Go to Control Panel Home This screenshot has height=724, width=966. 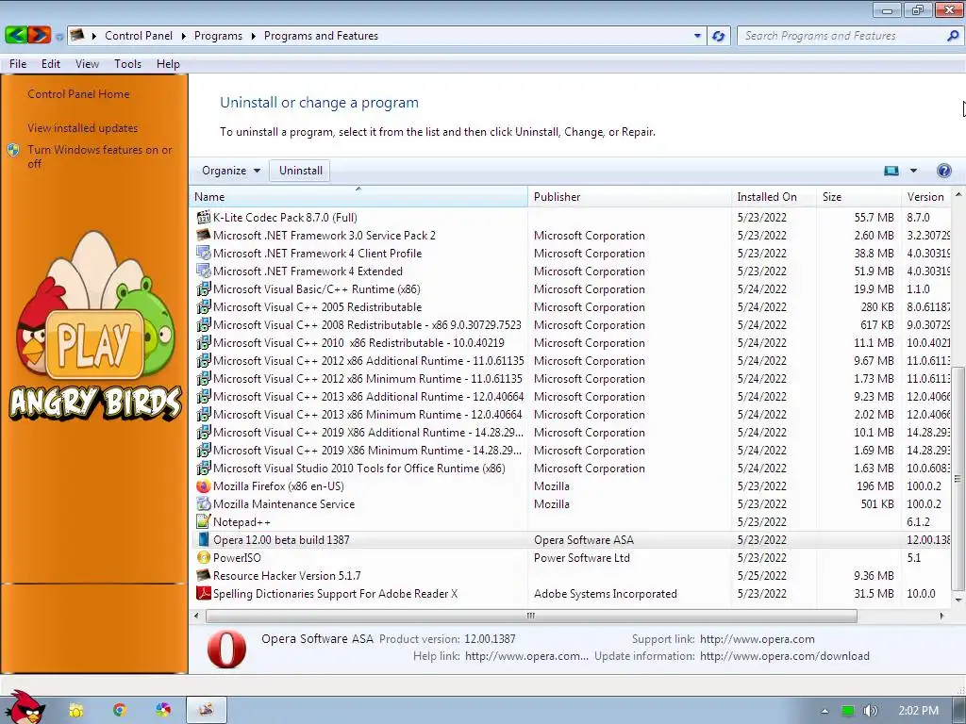[78, 93]
